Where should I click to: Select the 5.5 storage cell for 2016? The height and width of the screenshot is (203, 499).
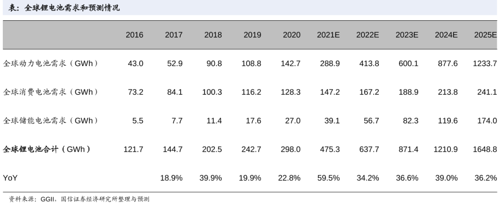tap(137, 121)
